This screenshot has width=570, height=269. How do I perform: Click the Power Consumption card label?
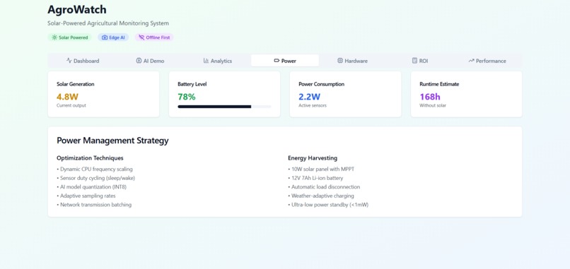[321, 84]
